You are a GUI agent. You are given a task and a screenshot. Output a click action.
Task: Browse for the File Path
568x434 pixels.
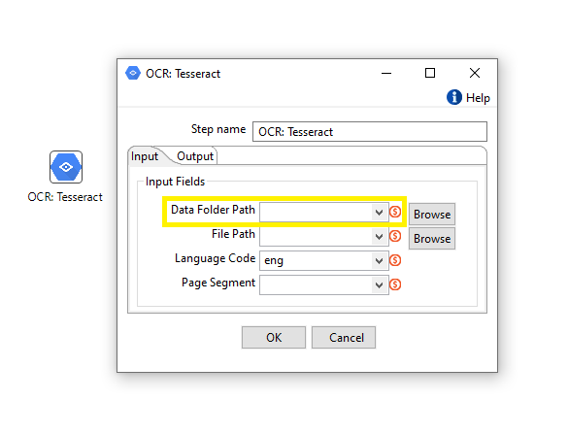[432, 239]
